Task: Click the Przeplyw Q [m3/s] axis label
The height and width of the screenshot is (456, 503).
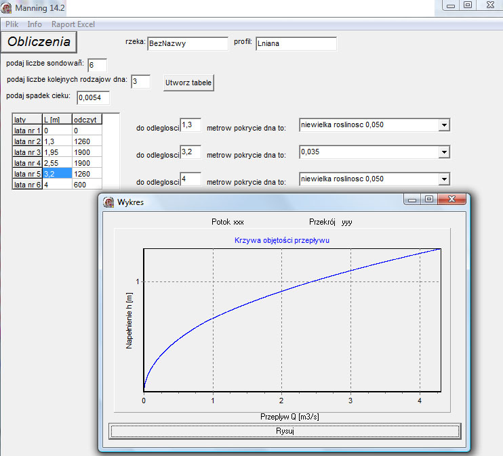Action: point(289,417)
